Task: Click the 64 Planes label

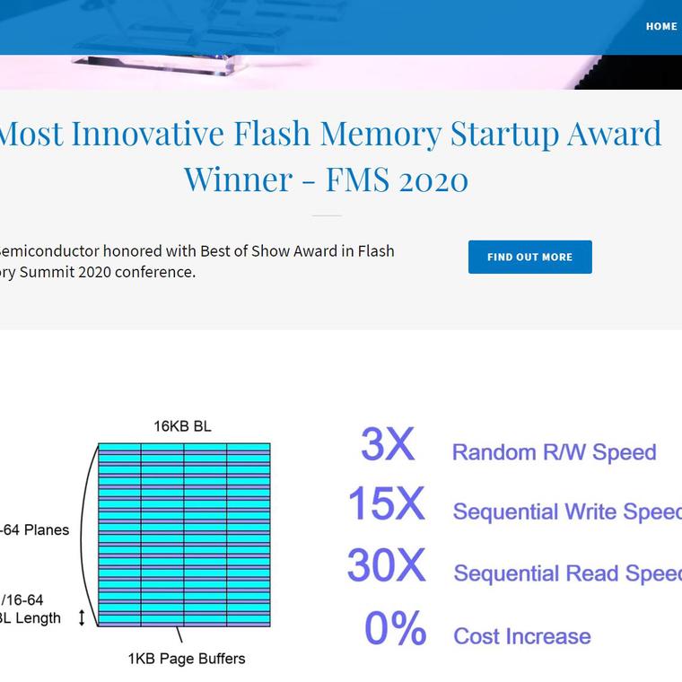Action: pyautogui.click(x=35, y=529)
